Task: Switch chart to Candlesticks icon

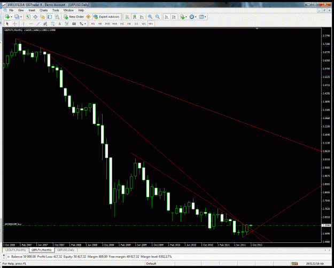Action: [x=135, y=17]
